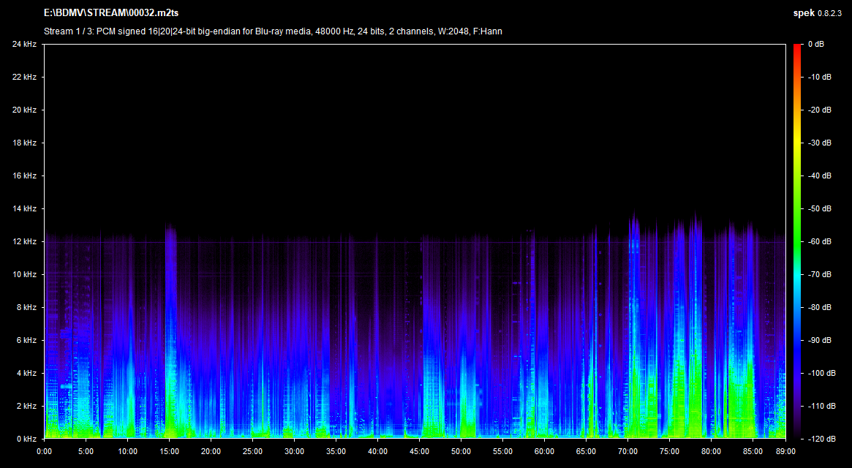The image size is (852, 468).
Task: Click the spek application name
Action: tap(803, 12)
